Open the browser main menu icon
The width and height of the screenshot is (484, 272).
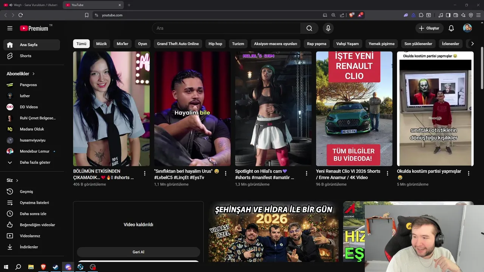[478, 15]
